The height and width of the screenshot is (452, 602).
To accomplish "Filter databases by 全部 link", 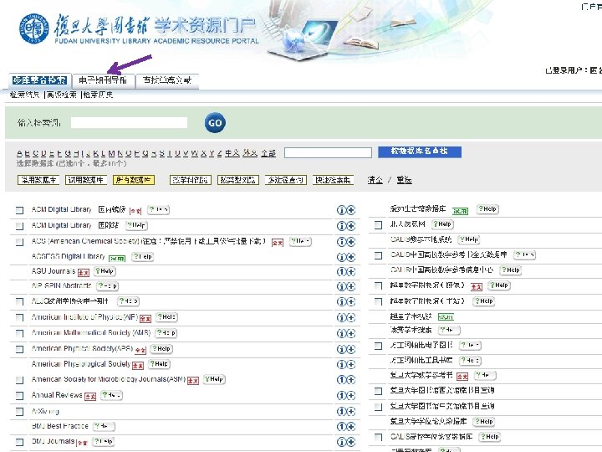I will pyautogui.click(x=268, y=153).
